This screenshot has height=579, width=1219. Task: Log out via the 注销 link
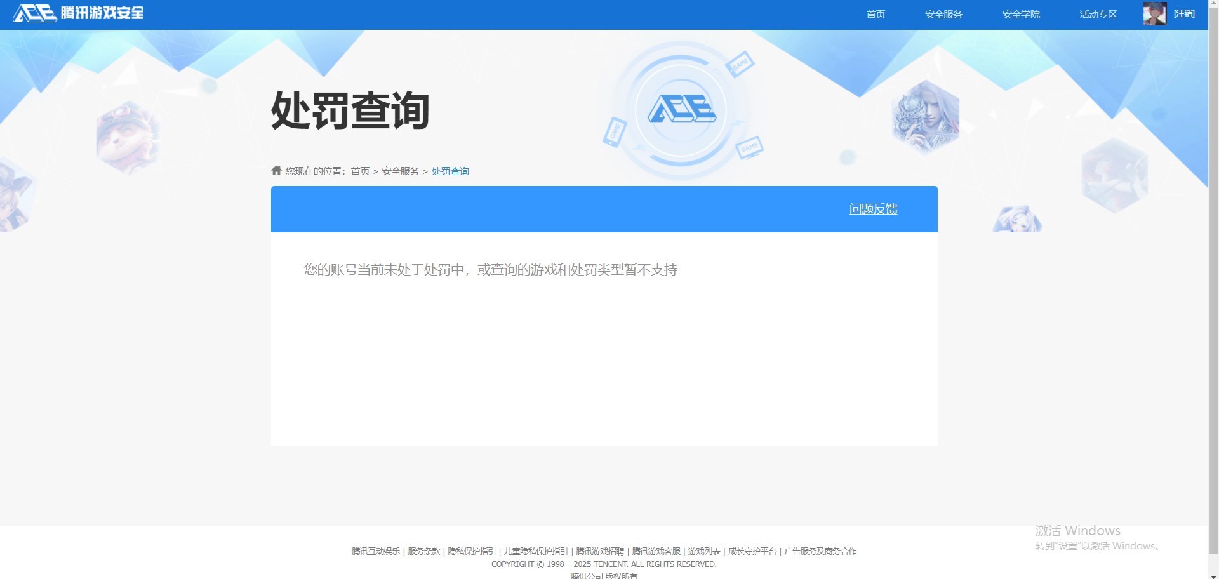(x=1184, y=13)
